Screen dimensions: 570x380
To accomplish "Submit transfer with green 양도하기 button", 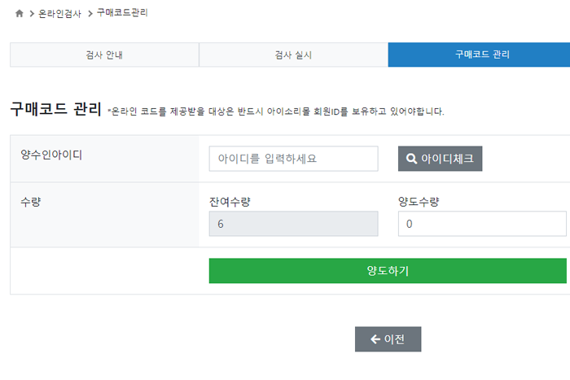I will (x=388, y=271).
